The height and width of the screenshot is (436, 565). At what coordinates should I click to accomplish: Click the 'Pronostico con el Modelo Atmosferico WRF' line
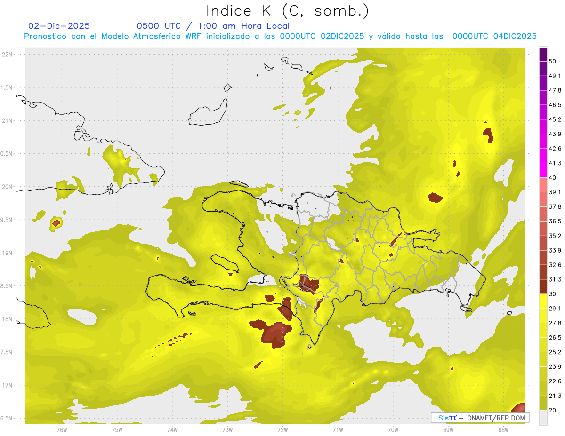pos(280,36)
